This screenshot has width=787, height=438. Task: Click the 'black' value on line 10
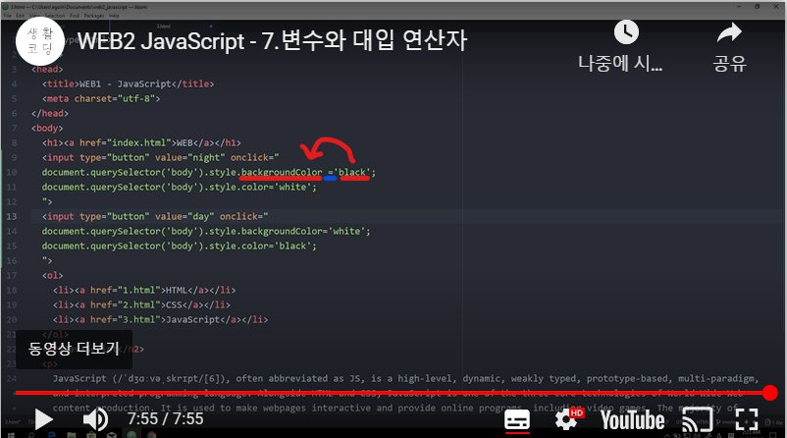(352, 172)
